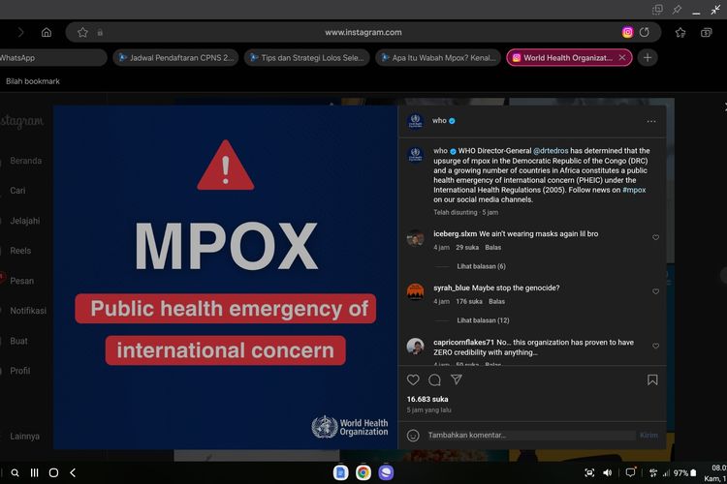
Task: Like the WHO post with heart icon
Action: click(413, 380)
